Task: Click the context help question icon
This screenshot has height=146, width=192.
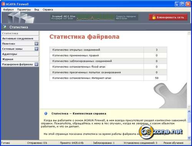Action: click(46, 113)
